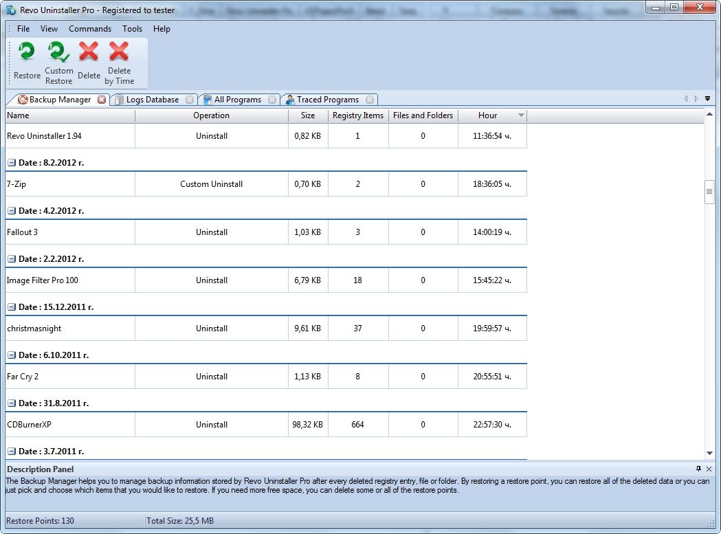
Task: Collapse the Date 4.2.2012 group
Action: [12, 211]
